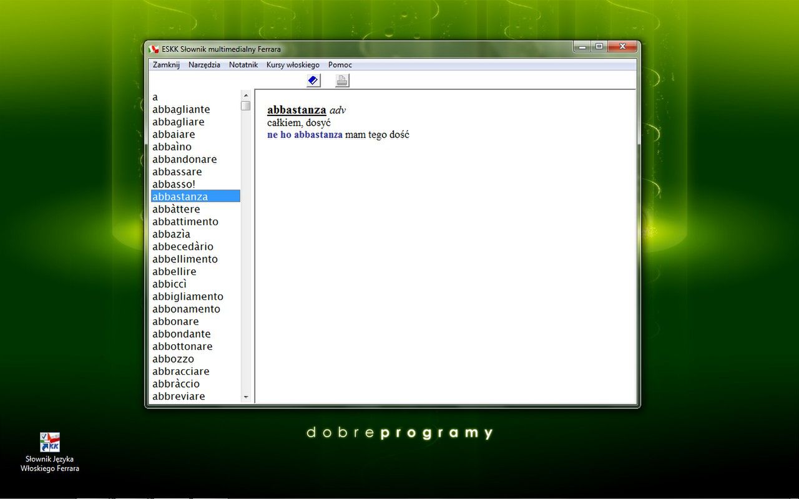Select 'abbonare' in the word list
The width and height of the screenshot is (799, 499).
click(195, 321)
